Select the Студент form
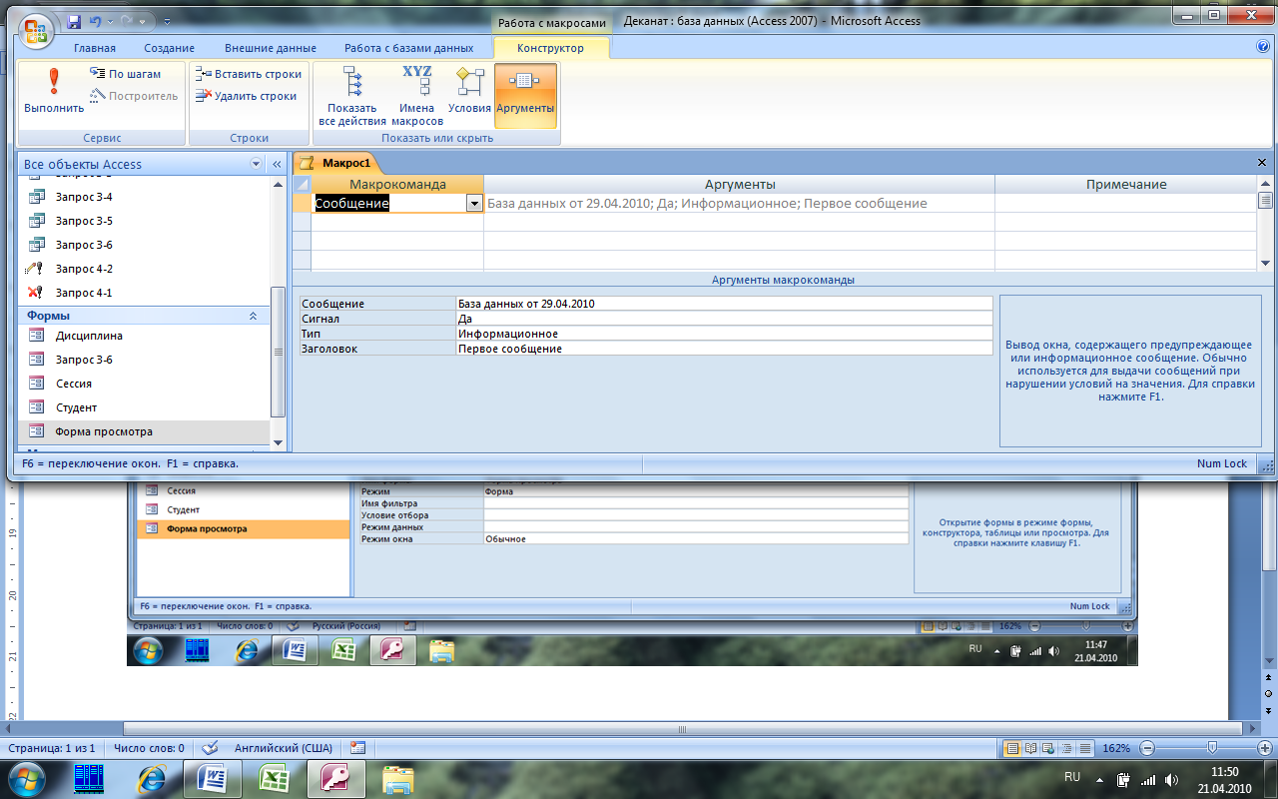Viewport: 1278px width, 799px height. (145, 407)
